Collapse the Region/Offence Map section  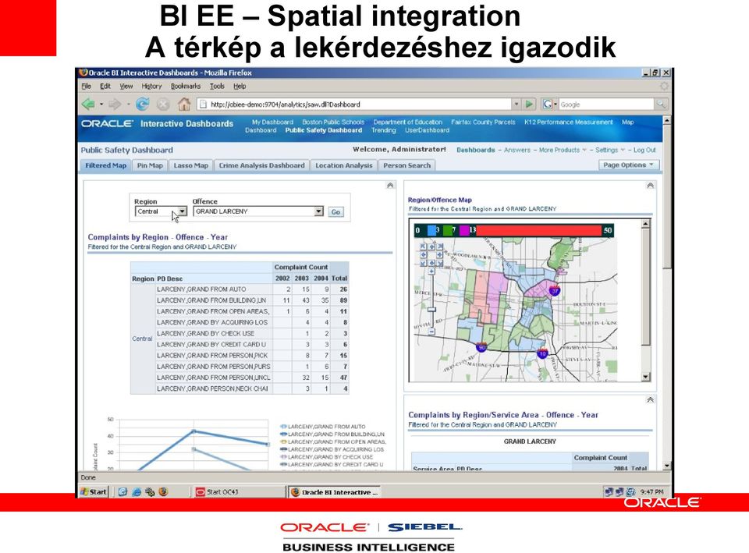click(650, 186)
